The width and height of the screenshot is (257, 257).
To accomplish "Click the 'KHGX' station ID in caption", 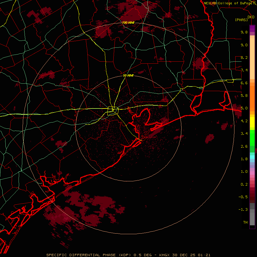I will (x=165, y=255).
